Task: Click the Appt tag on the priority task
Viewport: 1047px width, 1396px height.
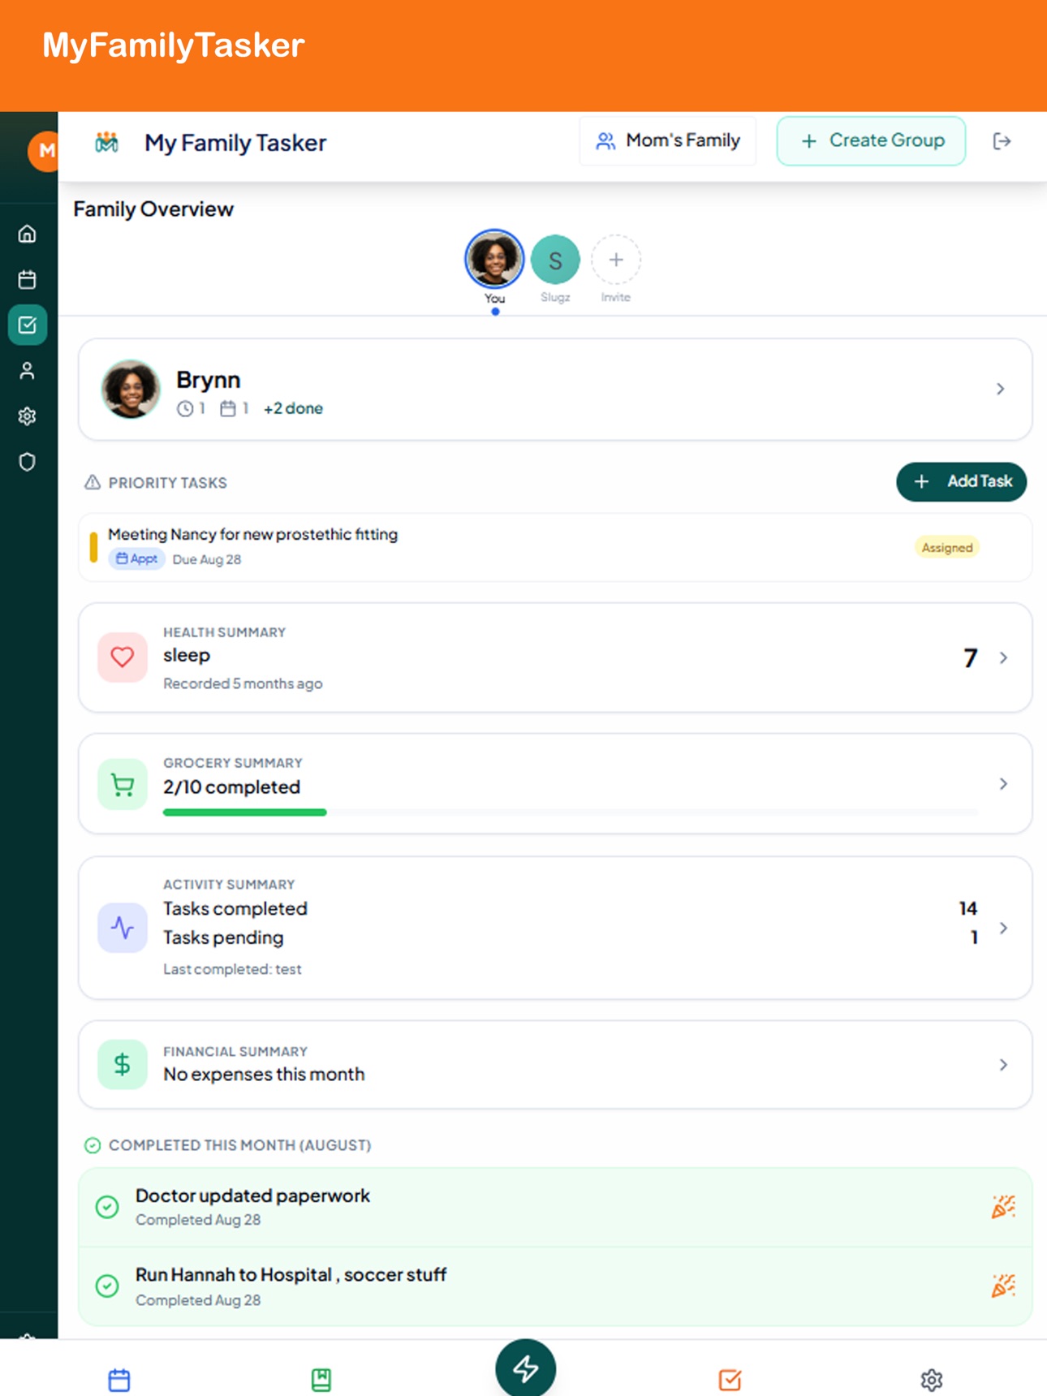Action: coord(136,559)
